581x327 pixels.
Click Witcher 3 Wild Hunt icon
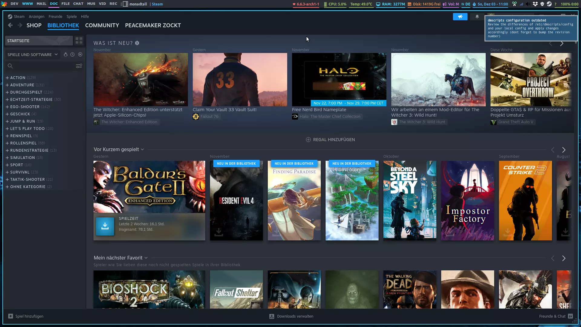point(394,122)
